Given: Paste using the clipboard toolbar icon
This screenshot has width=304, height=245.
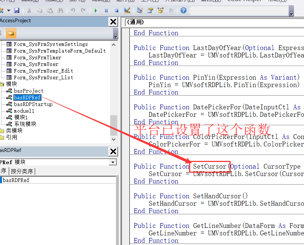Looking at the screenshot, I should tap(50, 10).
